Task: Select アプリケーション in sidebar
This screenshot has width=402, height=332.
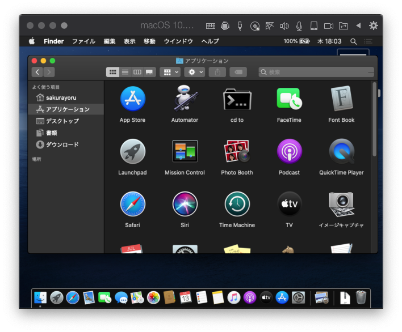Action: [x=66, y=109]
